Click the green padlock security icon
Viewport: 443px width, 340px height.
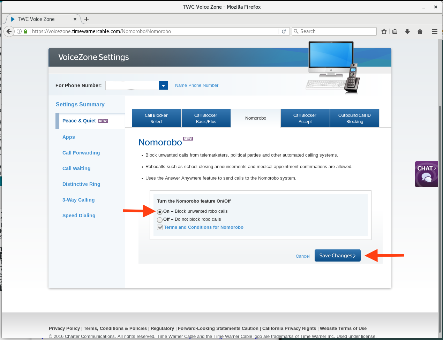point(25,31)
